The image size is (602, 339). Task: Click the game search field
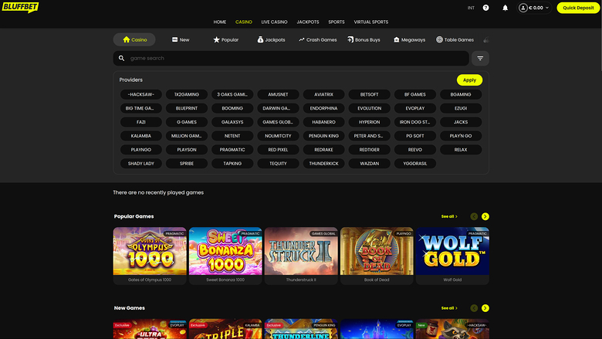(291, 59)
